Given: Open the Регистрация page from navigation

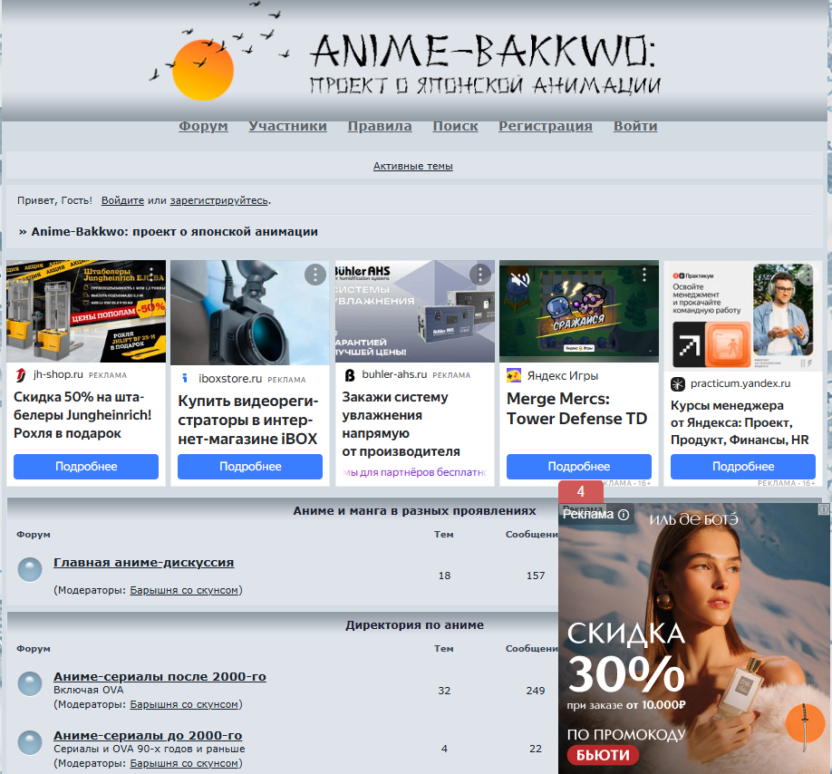Looking at the screenshot, I should pos(545,126).
